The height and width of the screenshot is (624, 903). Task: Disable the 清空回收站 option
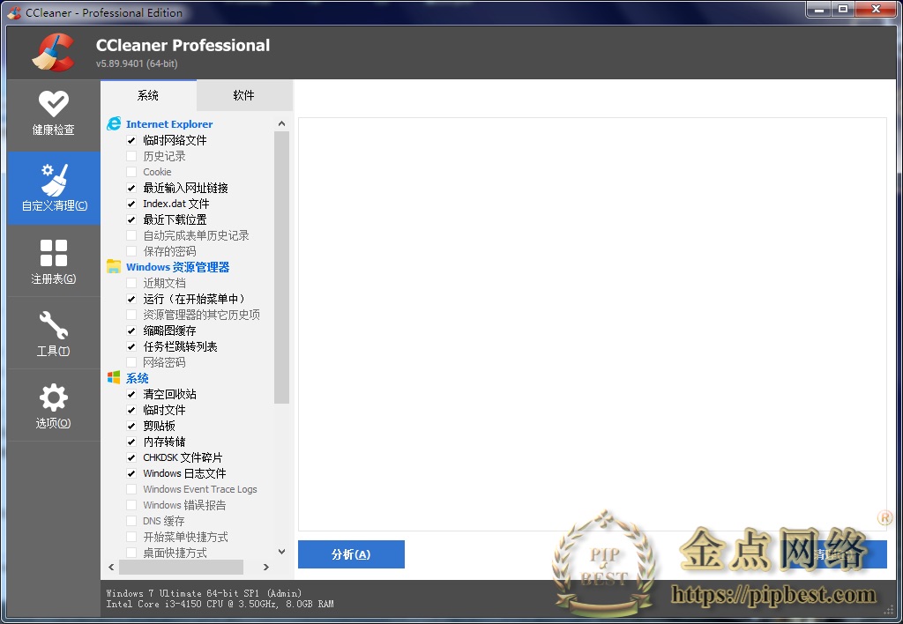tap(131, 394)
